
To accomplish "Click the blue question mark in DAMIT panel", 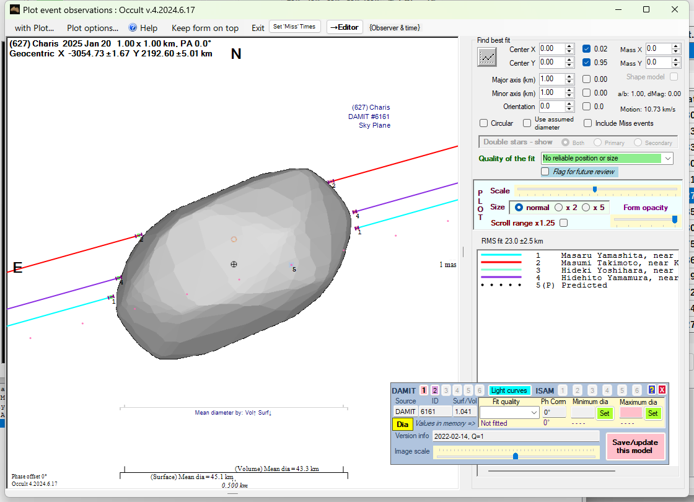I will pos(651,390).
